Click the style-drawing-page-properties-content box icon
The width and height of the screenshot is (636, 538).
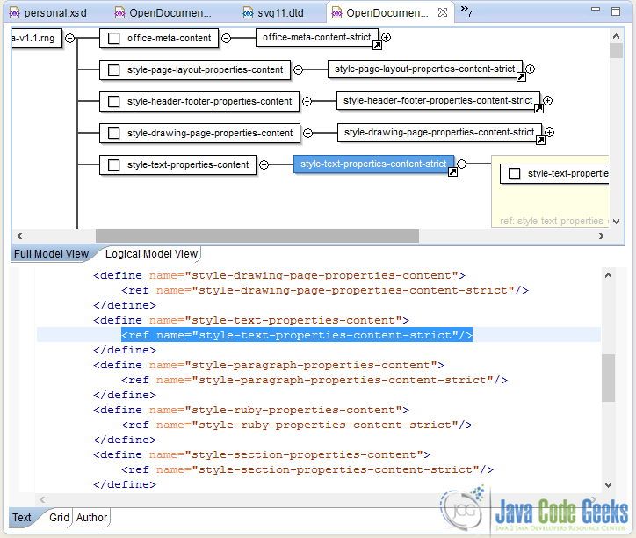pos(114,133)
